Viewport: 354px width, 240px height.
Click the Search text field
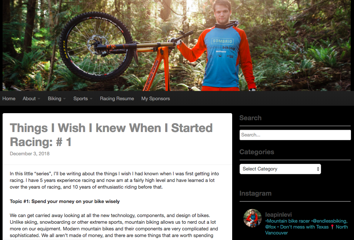295,135
